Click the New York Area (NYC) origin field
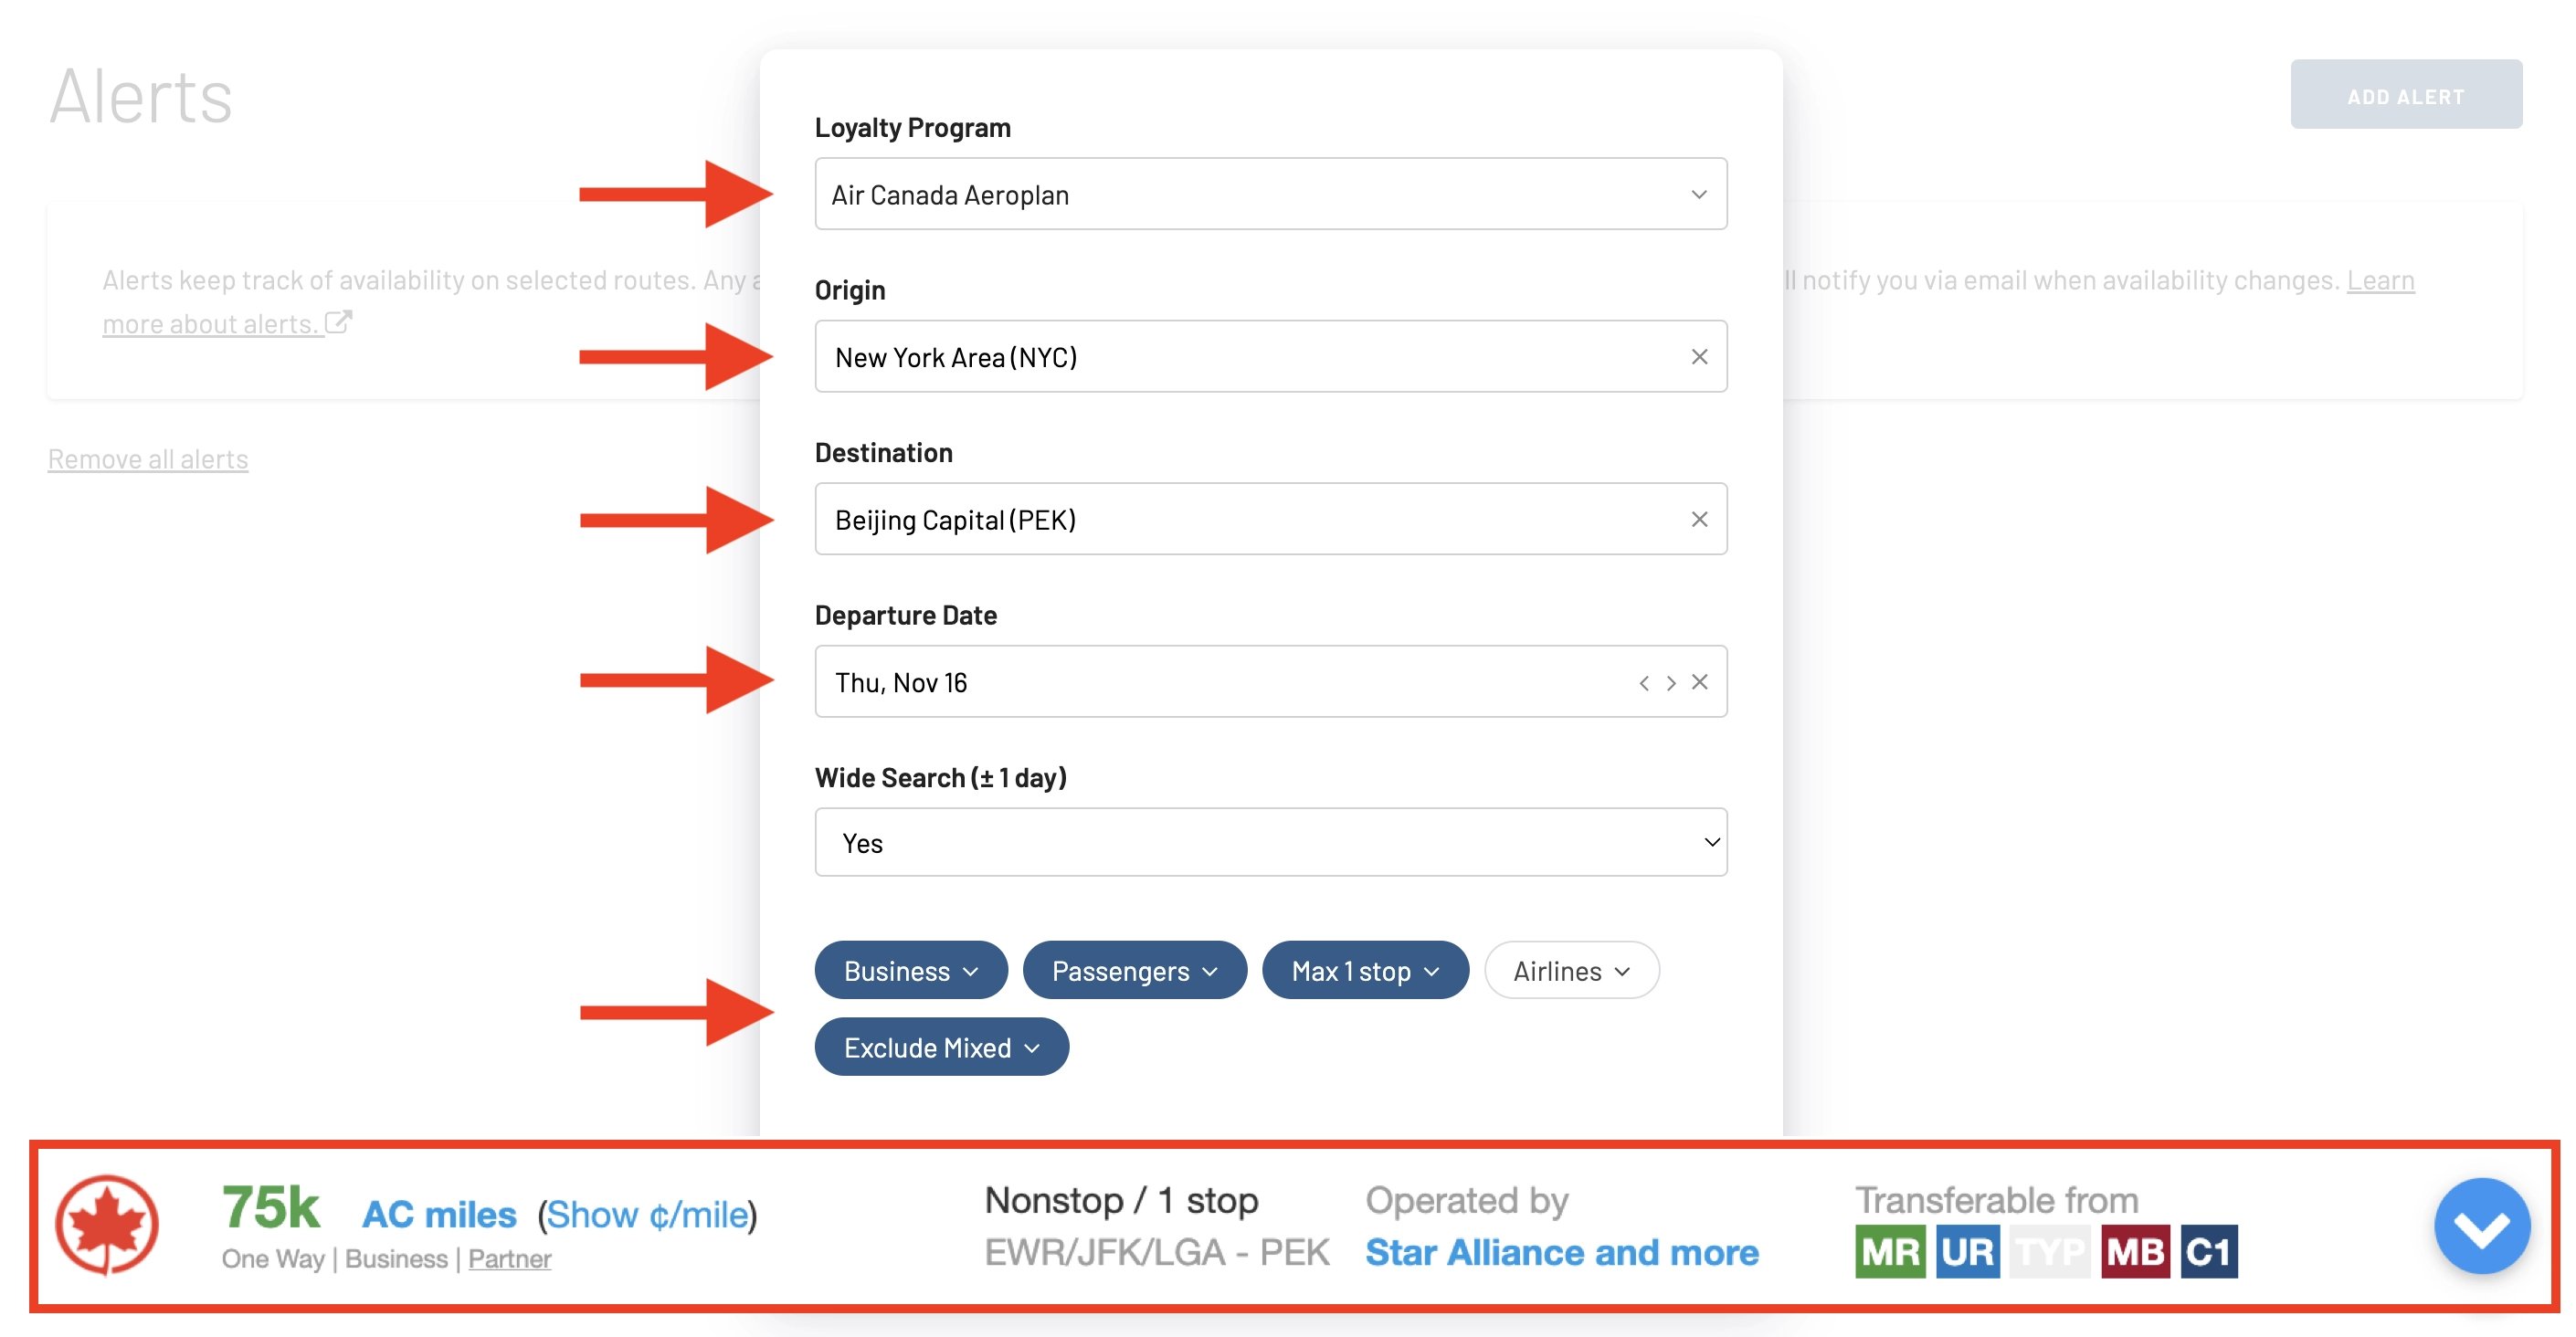2576x1337 pixels. [1270, 357]
